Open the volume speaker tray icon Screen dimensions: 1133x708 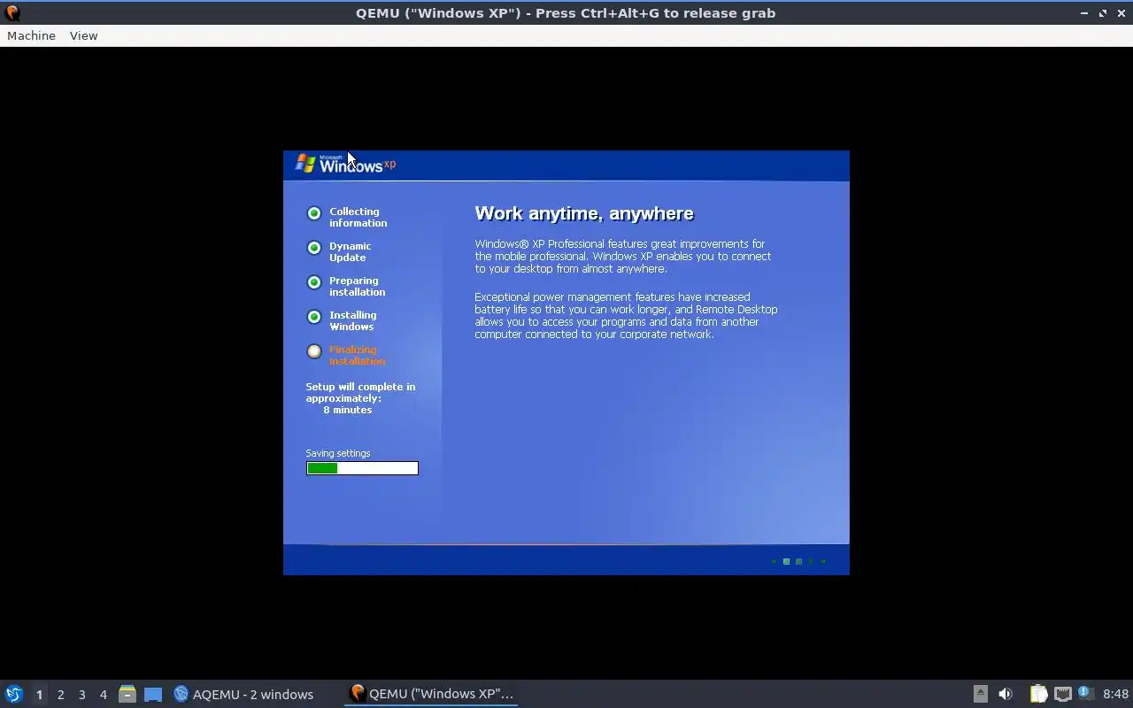point(1005,694)
